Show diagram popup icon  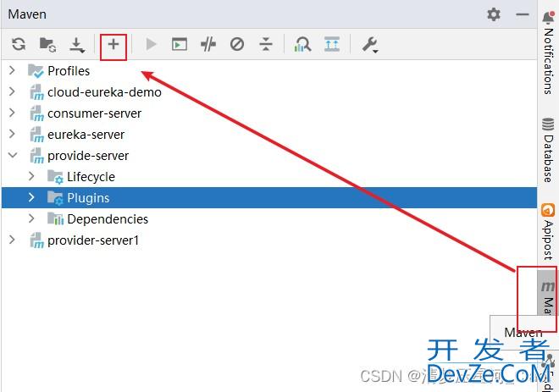pyautogui.click(x=332, y=45)
